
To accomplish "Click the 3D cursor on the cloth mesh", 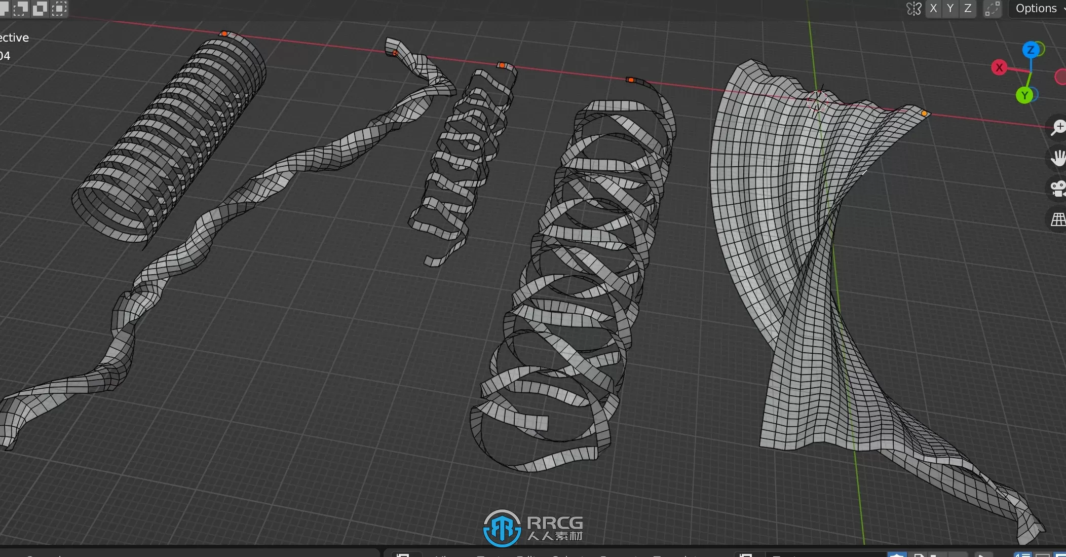I will click(818, 101).
